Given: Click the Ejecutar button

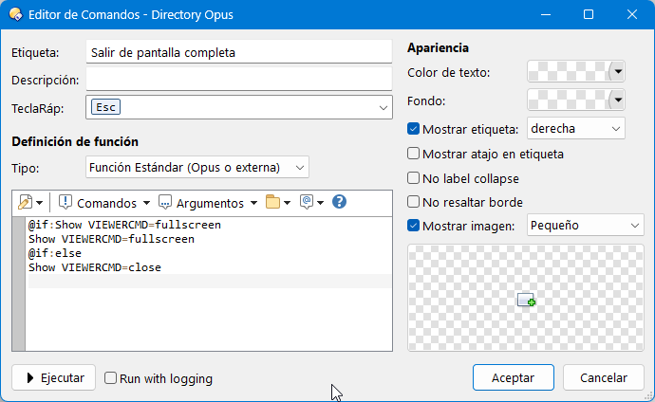Looking at the screenshot, I should (x=54, y=377).
